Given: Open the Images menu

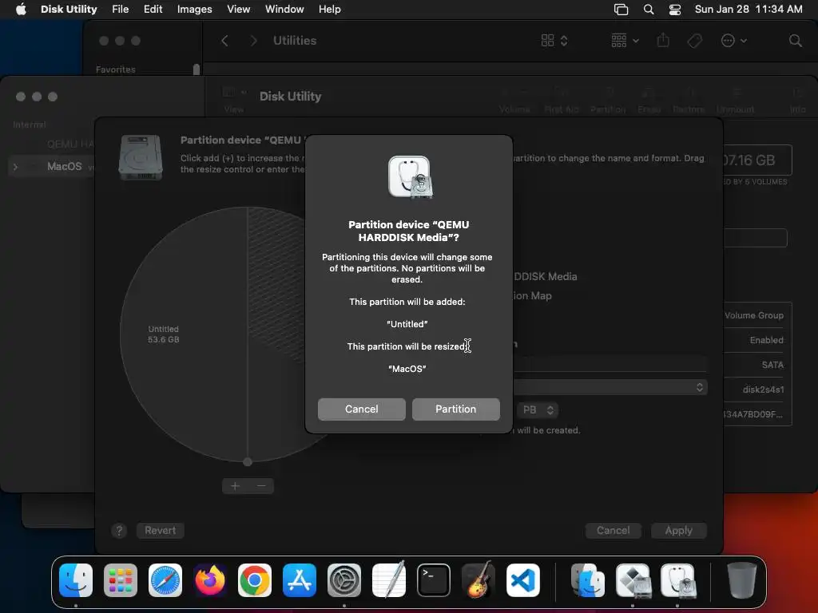Looking at the screenshot, I should 195,9.
